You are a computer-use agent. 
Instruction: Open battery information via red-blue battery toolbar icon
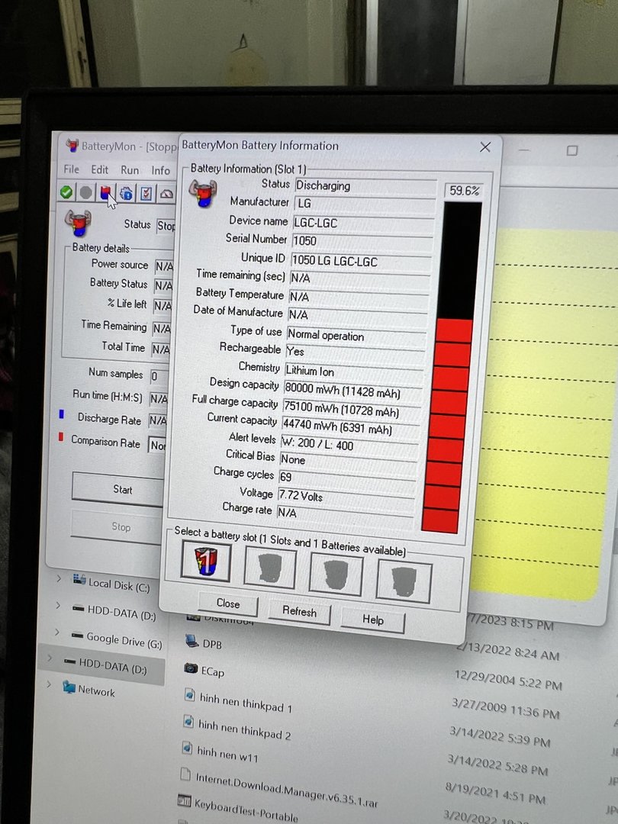pyautogui.click(x=105, y=193)
